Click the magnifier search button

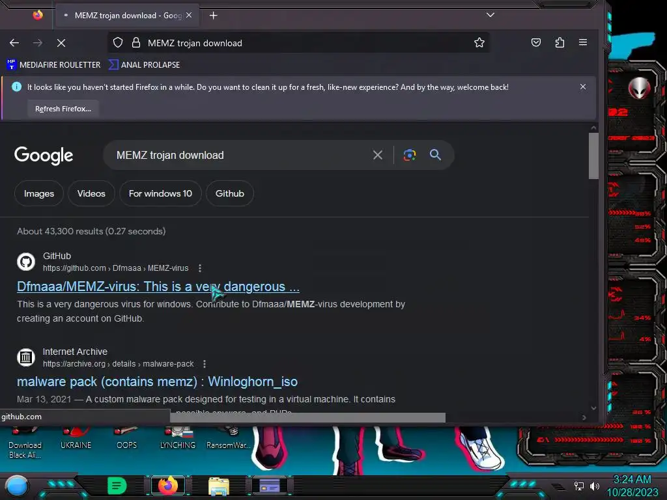[x=435, y=154]
